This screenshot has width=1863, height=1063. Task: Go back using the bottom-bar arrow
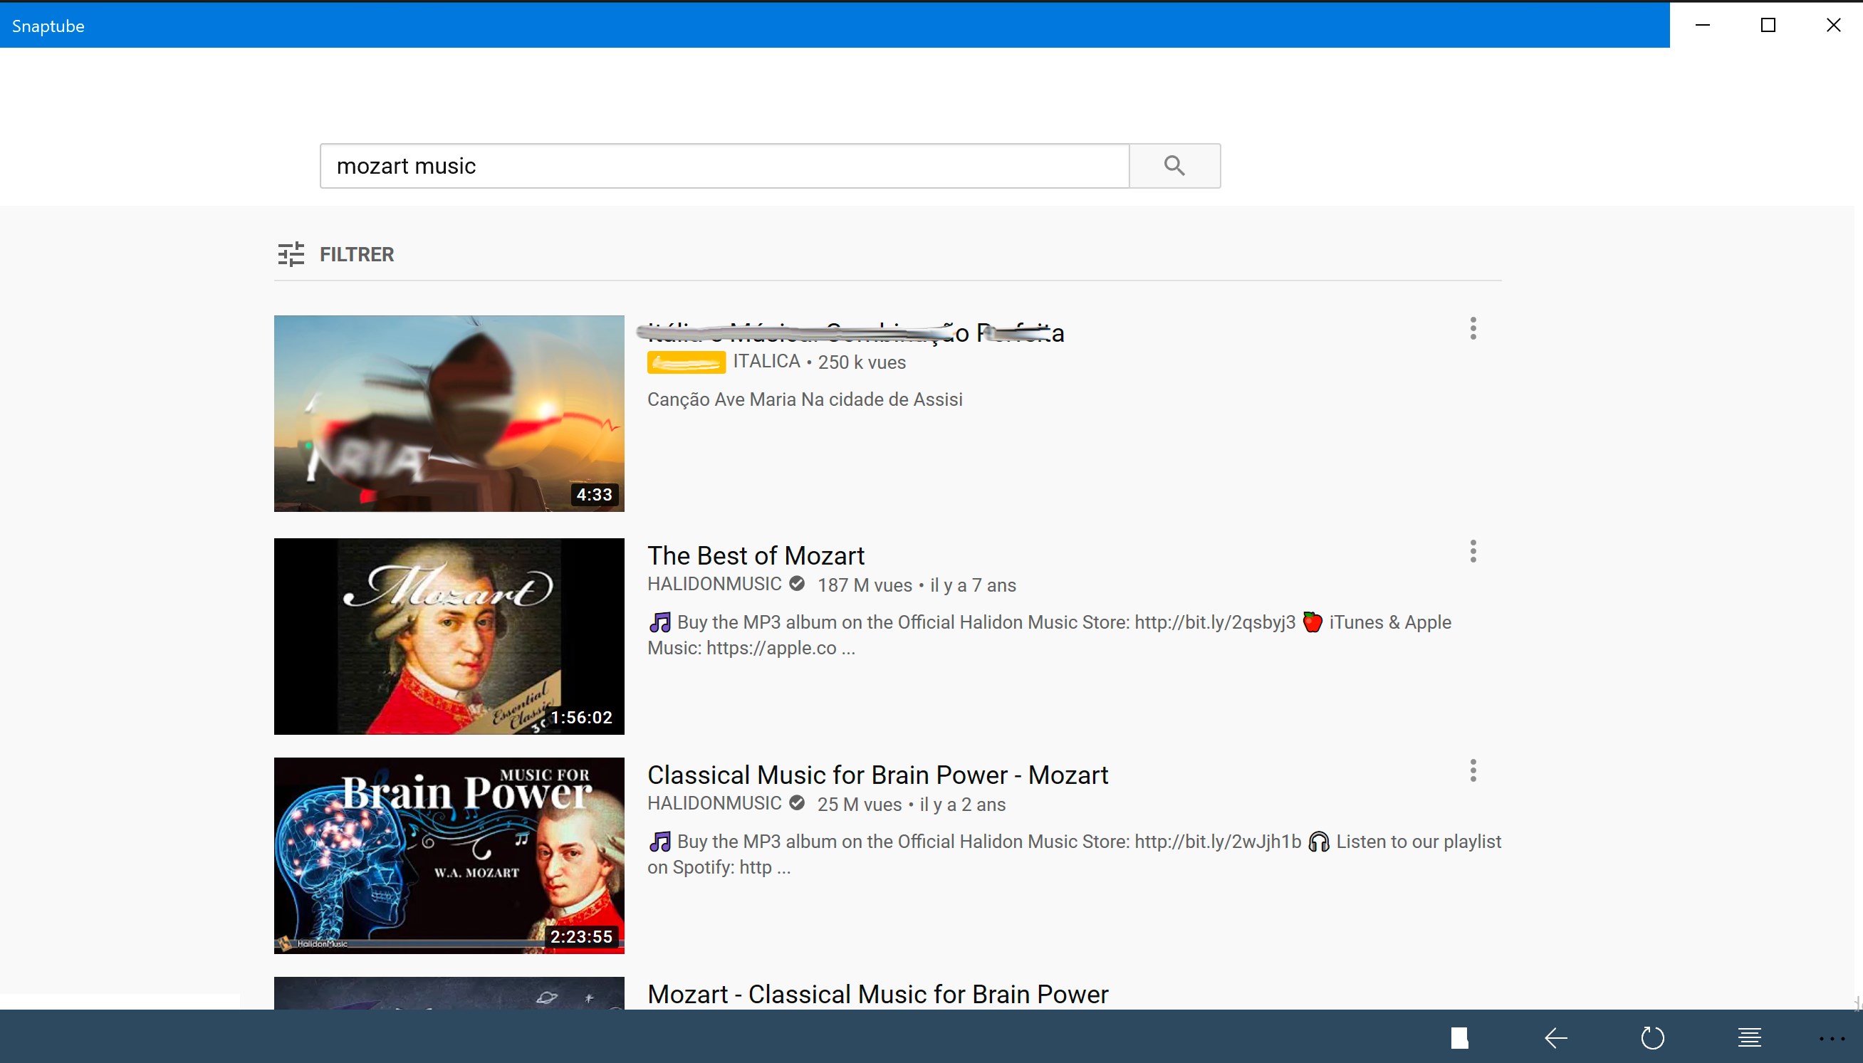click(x=1555, y=1037)
